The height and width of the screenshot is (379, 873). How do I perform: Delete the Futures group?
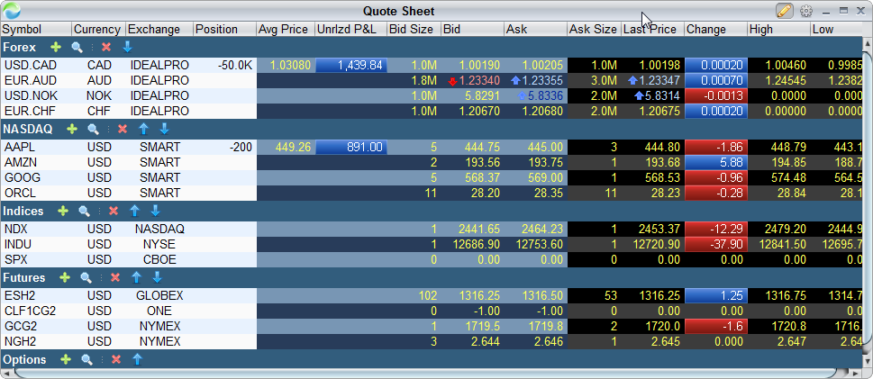115,277
